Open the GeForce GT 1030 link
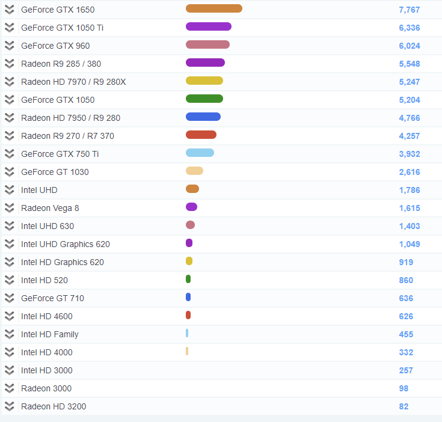 click(55, 172)
